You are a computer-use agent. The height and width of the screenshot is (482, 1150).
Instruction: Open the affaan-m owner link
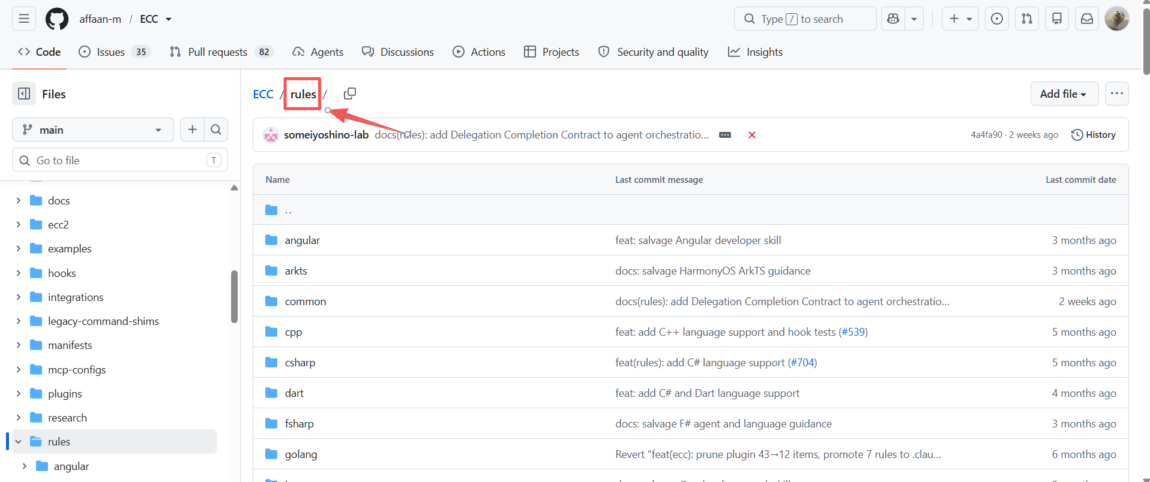100,19
